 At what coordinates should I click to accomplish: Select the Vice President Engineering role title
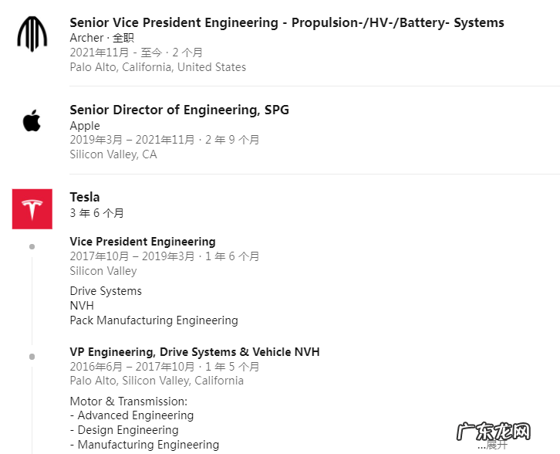[x=143, y=242]
